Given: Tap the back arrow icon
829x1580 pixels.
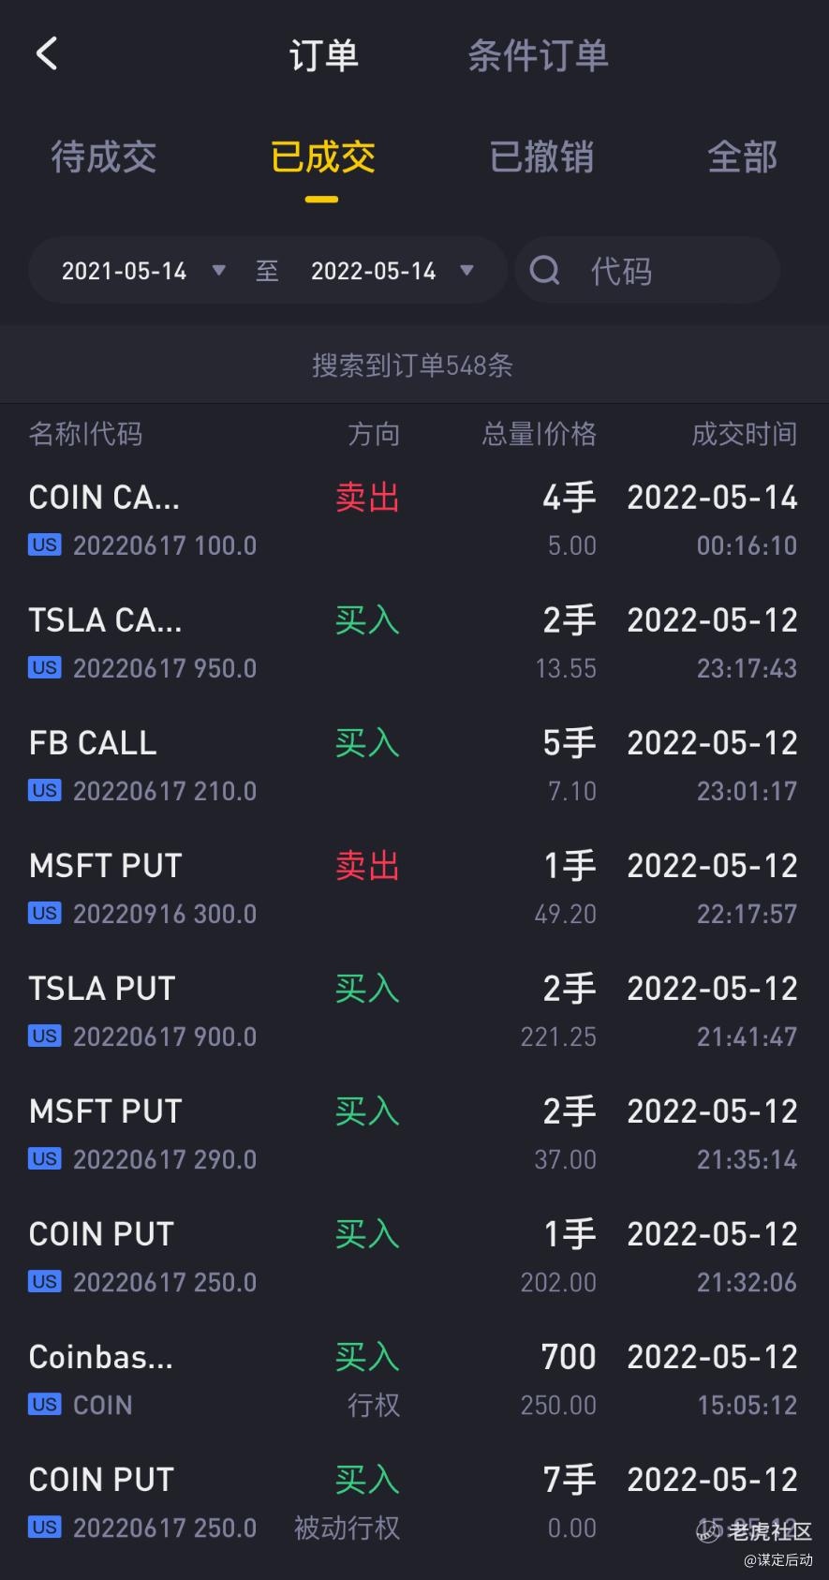Looking at the screenshot, I should [47, 53].
